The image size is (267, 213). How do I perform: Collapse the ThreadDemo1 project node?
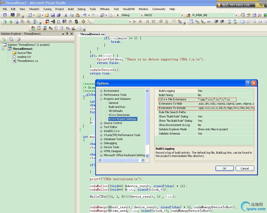[3, 49]
